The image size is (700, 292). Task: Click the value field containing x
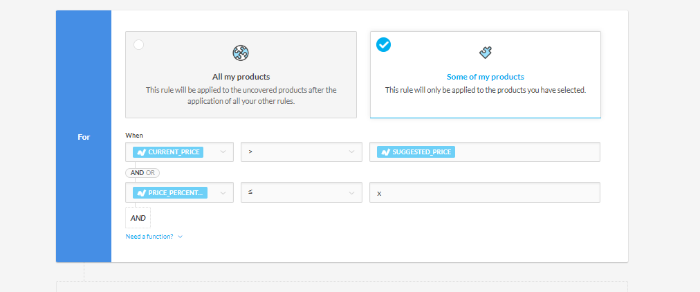(x=484, y=193)
